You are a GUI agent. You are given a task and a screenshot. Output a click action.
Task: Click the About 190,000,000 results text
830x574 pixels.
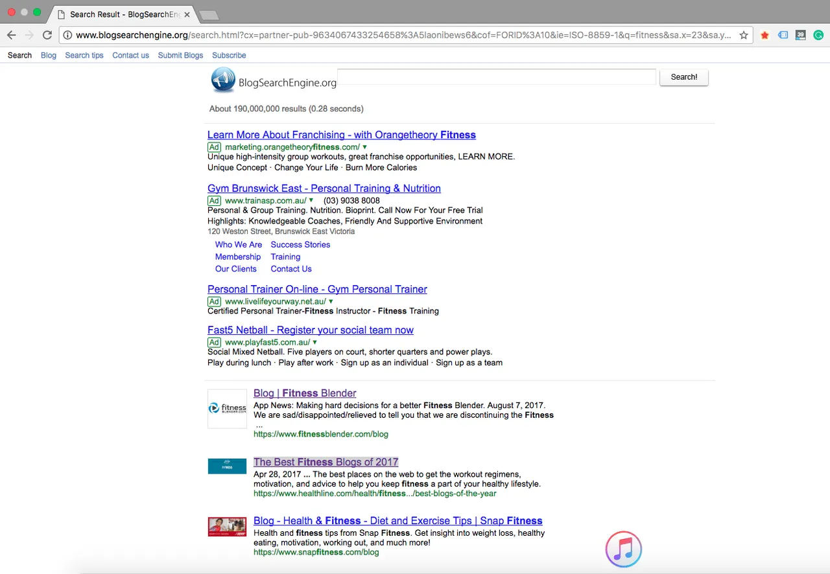pos(287,109)
